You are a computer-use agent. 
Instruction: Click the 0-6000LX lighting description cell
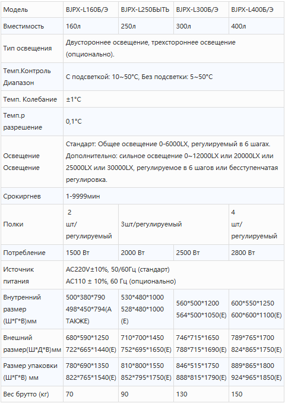click(173, 162)
